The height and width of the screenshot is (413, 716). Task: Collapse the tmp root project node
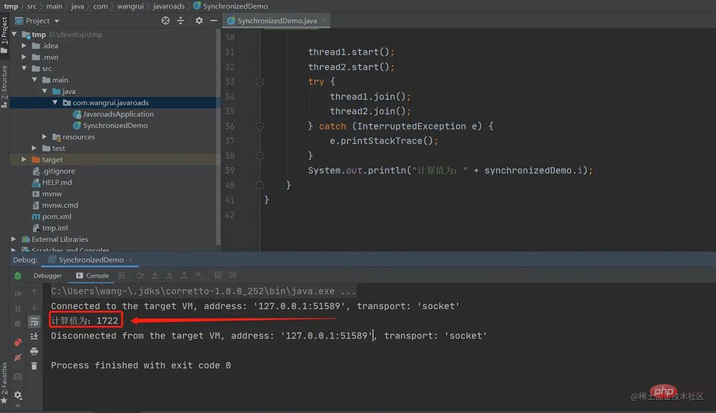tap(14, 34)
